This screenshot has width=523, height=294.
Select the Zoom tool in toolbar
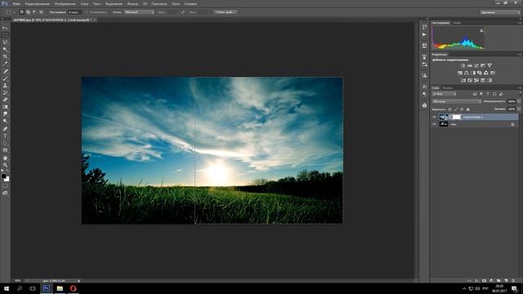click(5, 165)
